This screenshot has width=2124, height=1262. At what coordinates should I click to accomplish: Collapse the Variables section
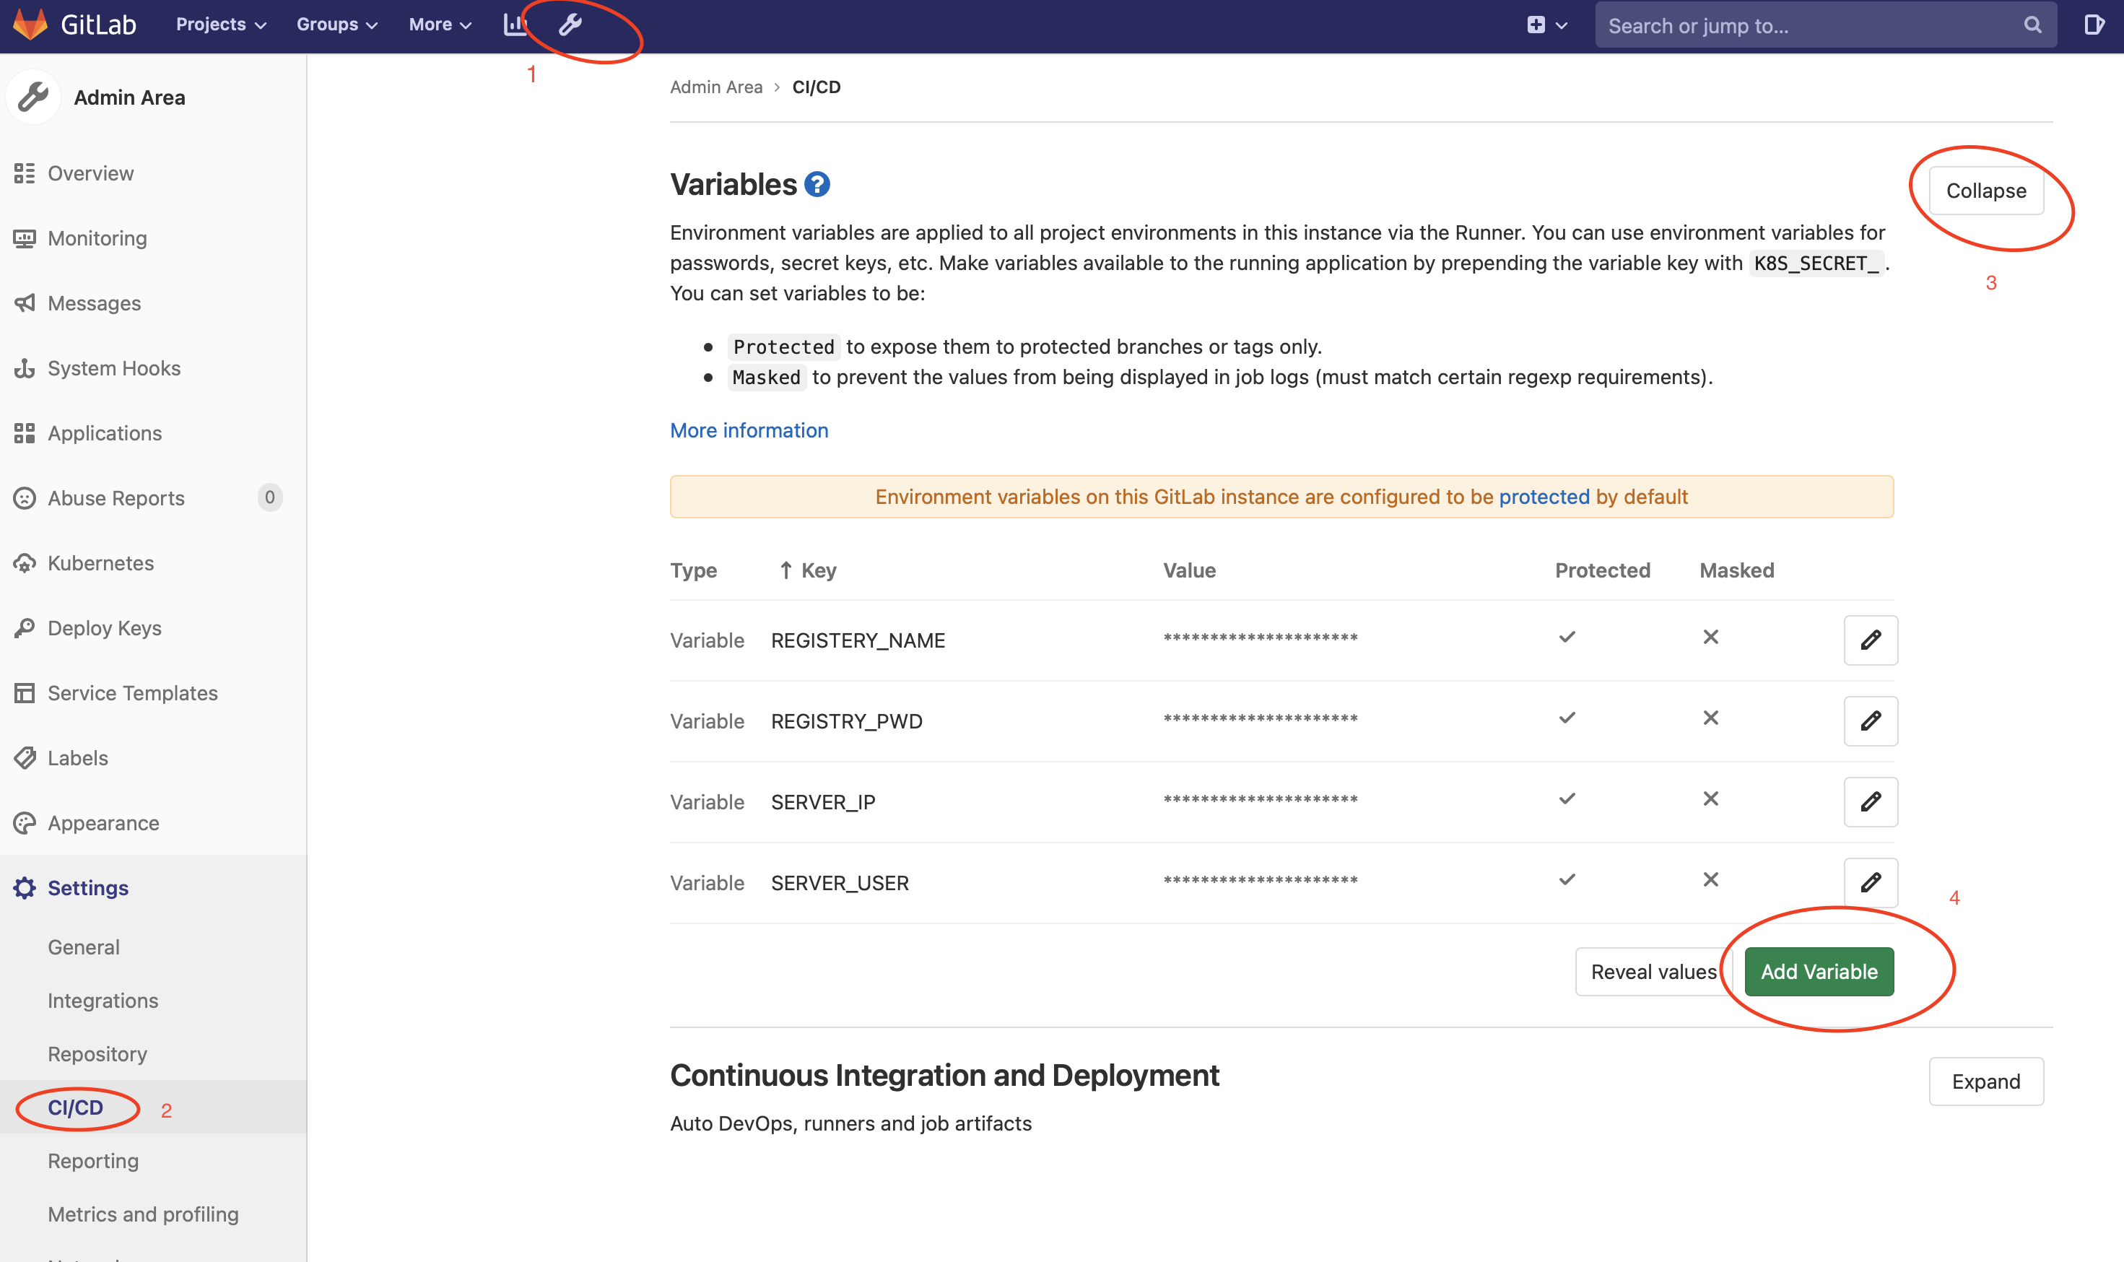(x=1986, y=191)
